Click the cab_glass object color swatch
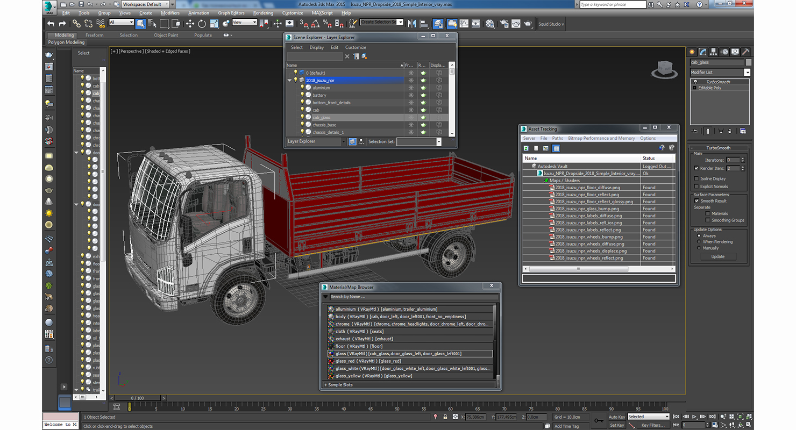 pos(748,62)
